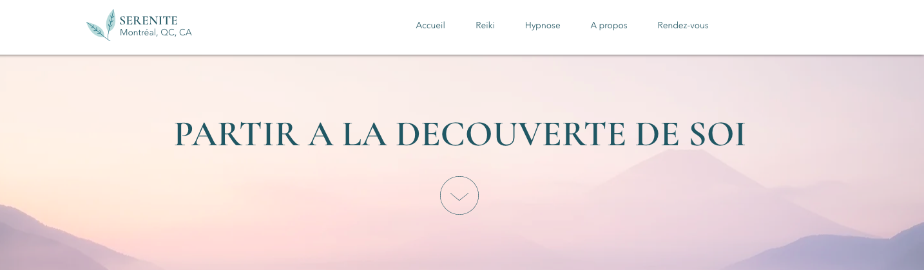Click the PARTIR A LA DECOUVERTE heading
The width and height of the screenshot is (924, 270).
point(460,134)
